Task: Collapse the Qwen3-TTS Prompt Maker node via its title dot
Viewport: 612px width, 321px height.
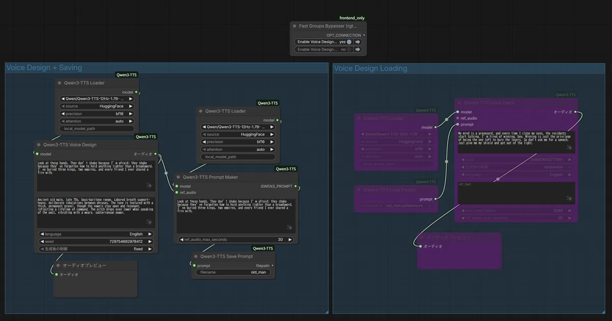Action: (178, 177)
